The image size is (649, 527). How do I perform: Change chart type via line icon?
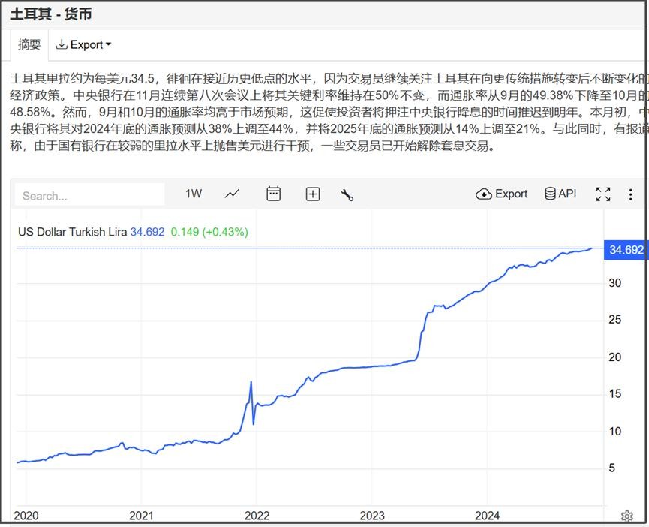point(232,194)
